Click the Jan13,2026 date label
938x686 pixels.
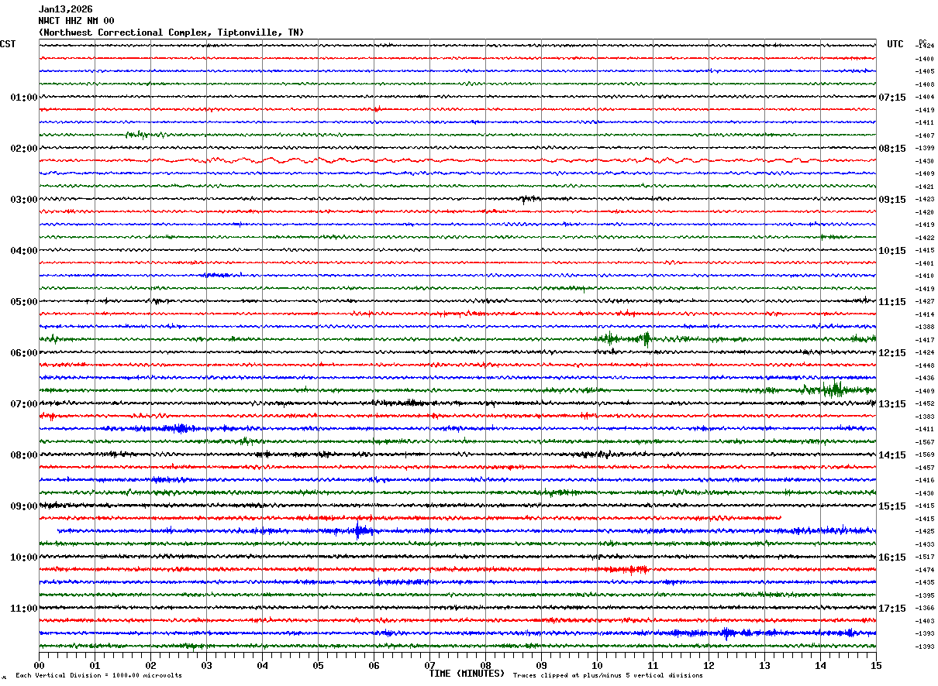pos(65,9)
